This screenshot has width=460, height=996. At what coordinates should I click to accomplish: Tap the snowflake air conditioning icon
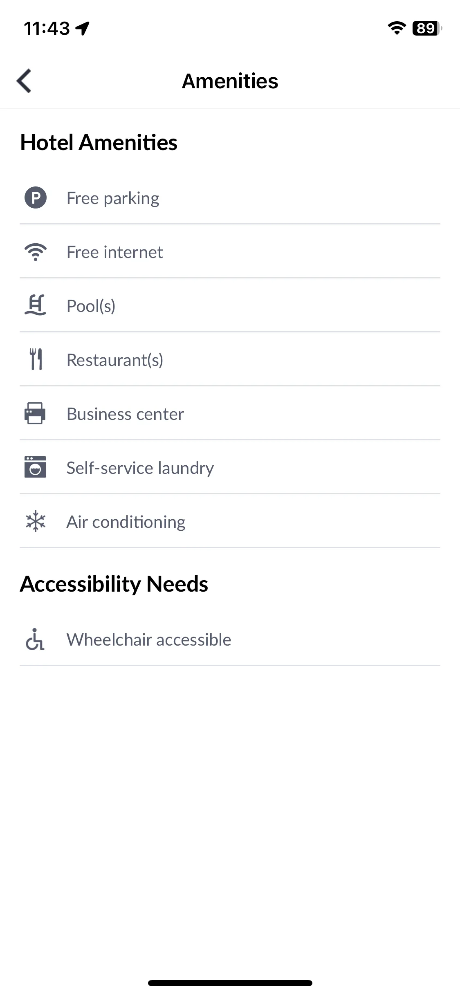click(x=36, y=521)
